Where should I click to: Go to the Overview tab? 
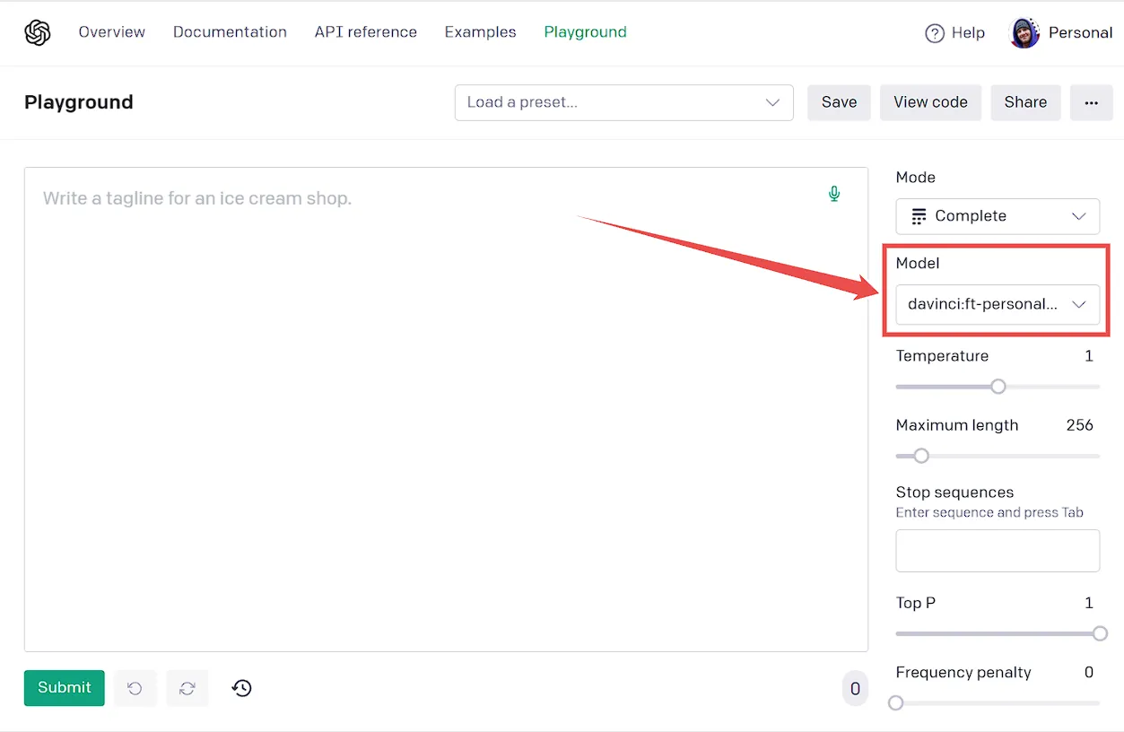point(112,32)
